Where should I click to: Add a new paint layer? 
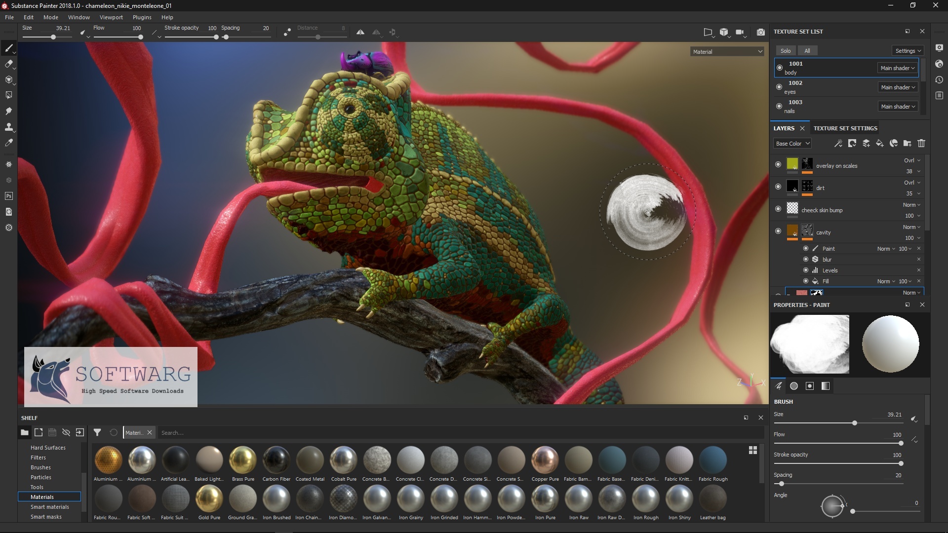coord(866,143)
